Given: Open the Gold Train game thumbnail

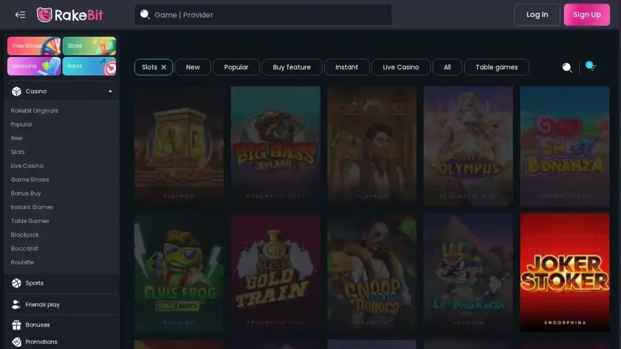Looking at the screenshot, I should pyautogui.click(x=275, y=273).
